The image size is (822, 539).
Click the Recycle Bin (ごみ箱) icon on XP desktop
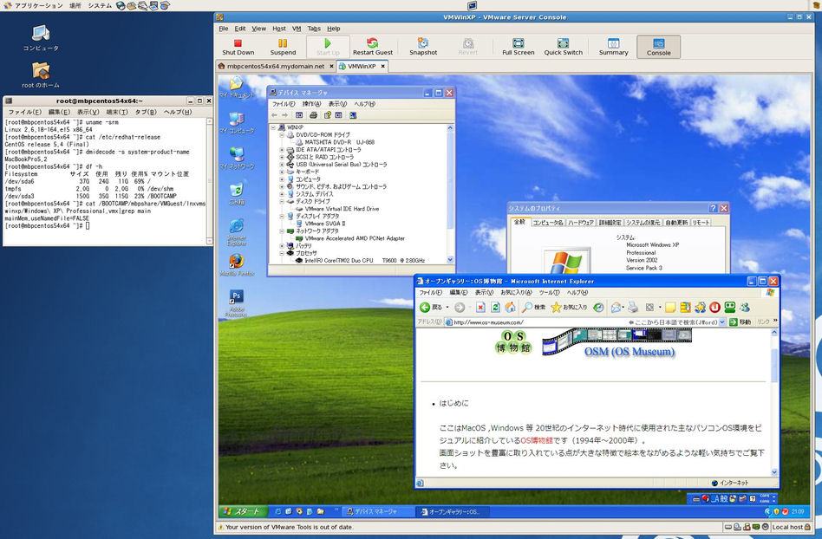pyautogui.click(x=237, y=193)
